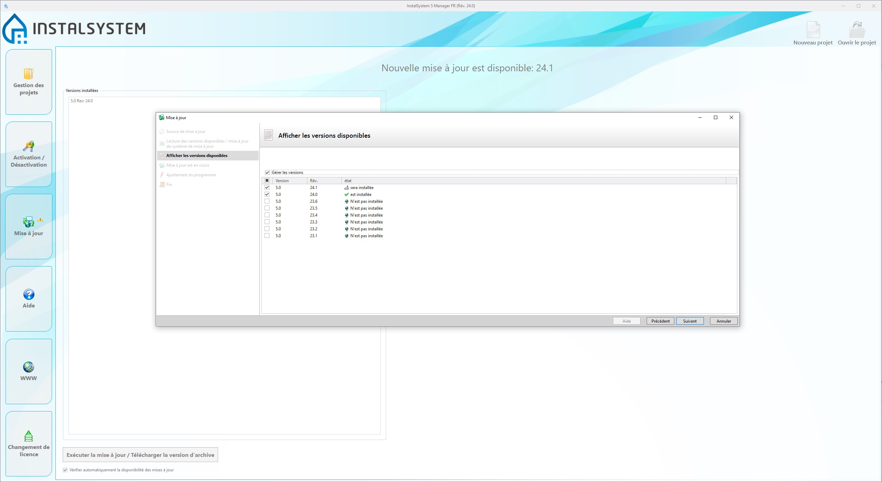Click the warning triangle on Mise à jour tile
Image resolution: width=882 pixels, height=482 pixels.
tap(40, 220)
